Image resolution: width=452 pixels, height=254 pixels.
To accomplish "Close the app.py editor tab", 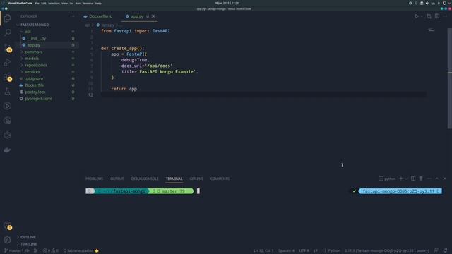I will pyautogui.click(x=153, y=16).
